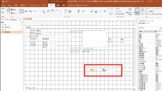Select the Chart control icon
This screenshot has width=162, height=91.
click(70, 11)
